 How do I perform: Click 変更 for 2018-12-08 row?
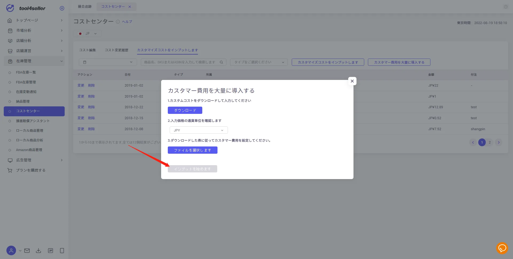pyautogui.click(x=81, y=129)
